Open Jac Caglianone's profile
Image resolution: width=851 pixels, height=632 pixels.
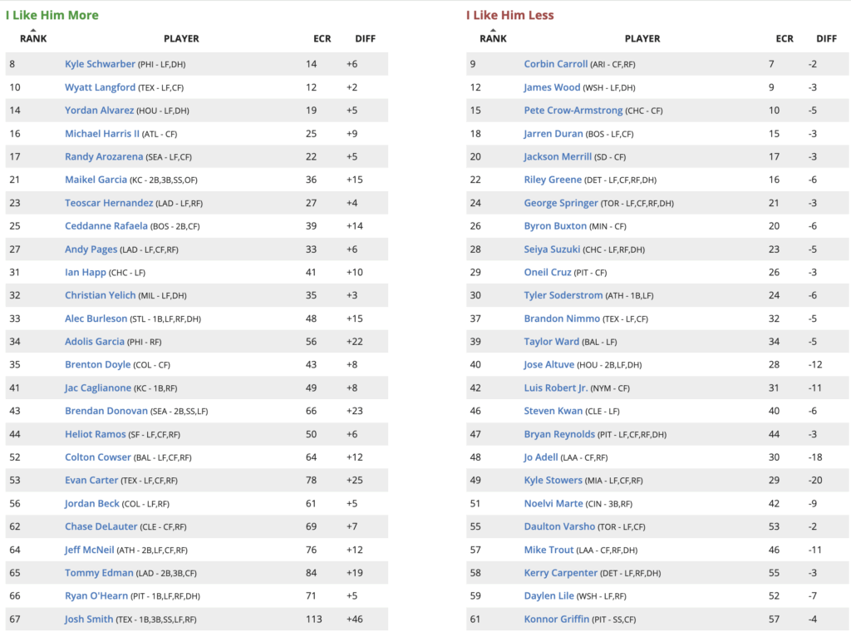(x=98, y=388)
